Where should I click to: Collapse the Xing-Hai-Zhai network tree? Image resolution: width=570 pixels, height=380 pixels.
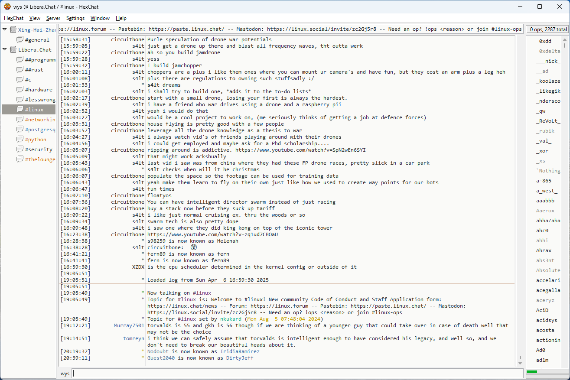5,30
